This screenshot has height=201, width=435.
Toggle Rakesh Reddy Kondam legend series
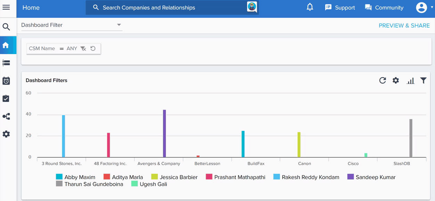click(306, 177)
